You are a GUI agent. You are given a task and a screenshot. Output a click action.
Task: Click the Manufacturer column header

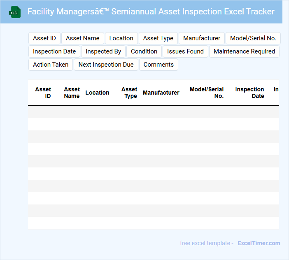point(161,93)
